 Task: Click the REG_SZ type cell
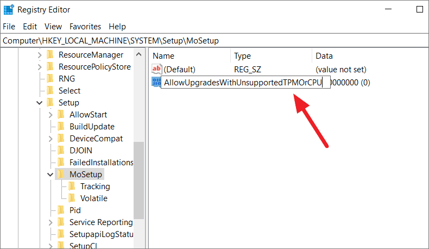click(248, 70)
